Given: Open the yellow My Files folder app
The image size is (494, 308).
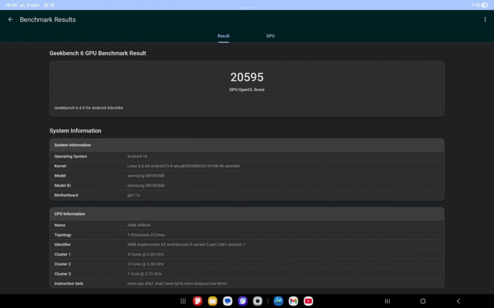Looking at the screenshot, I should tap(212, 301).
